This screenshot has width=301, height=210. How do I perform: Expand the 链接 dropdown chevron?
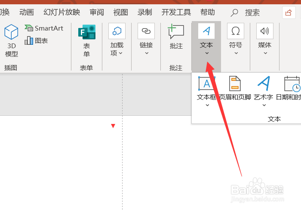pos(147,53)
